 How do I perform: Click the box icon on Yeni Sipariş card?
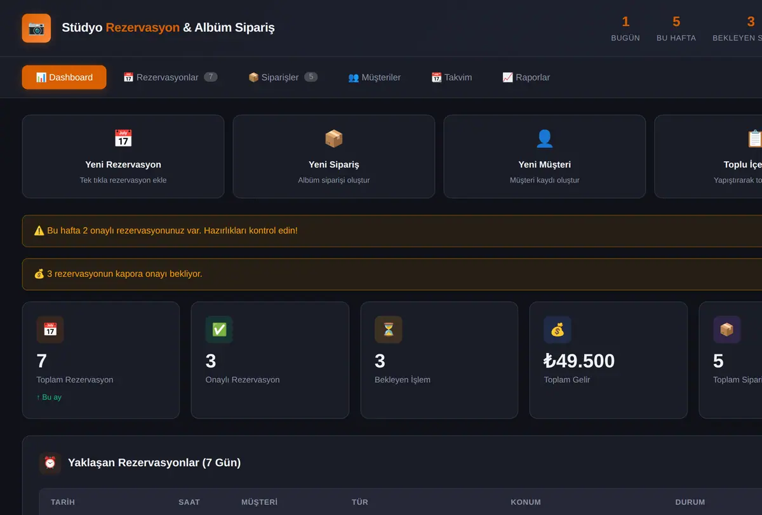tap(334, 138)
